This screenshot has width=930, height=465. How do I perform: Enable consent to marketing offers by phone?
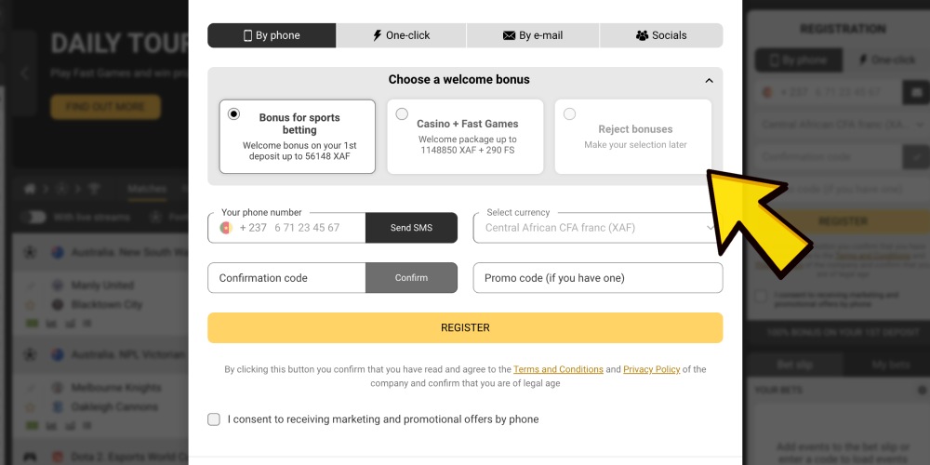coord(214,419)
